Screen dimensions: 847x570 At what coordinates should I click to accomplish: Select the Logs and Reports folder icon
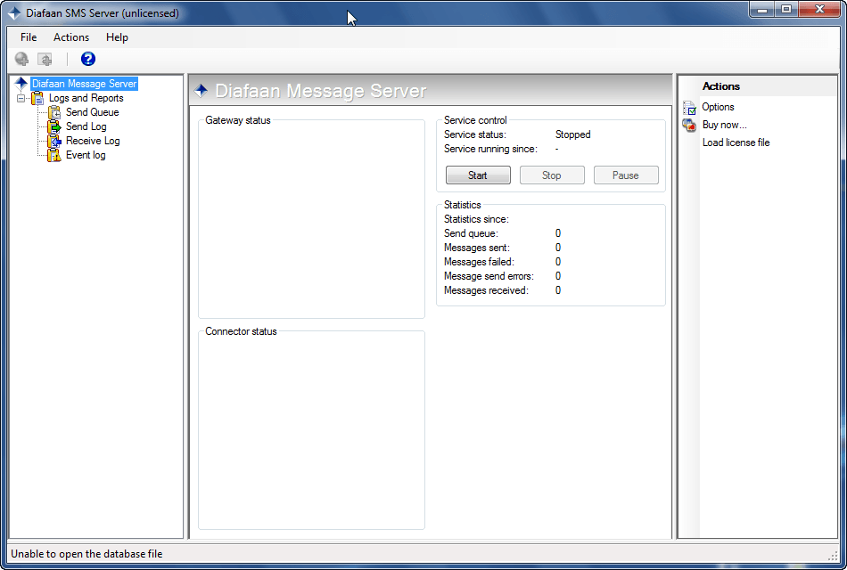point(36,97)
